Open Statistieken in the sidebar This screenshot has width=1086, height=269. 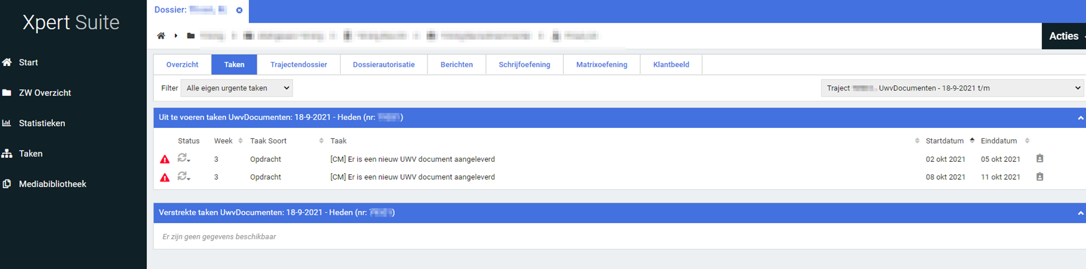[42, 123]
